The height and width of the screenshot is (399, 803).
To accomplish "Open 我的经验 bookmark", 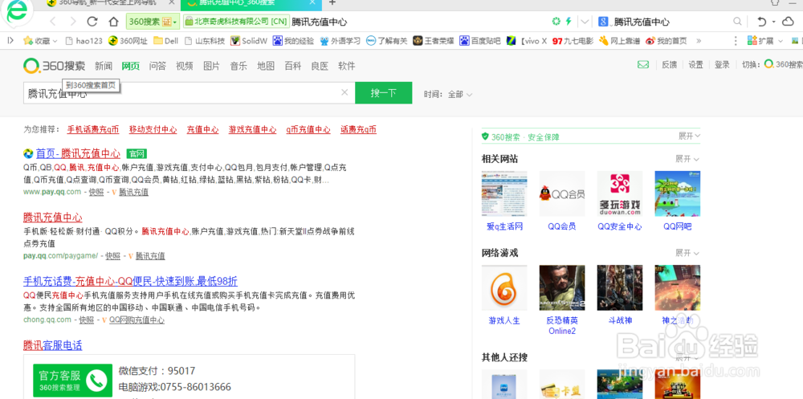I will (x=293, y=40).
